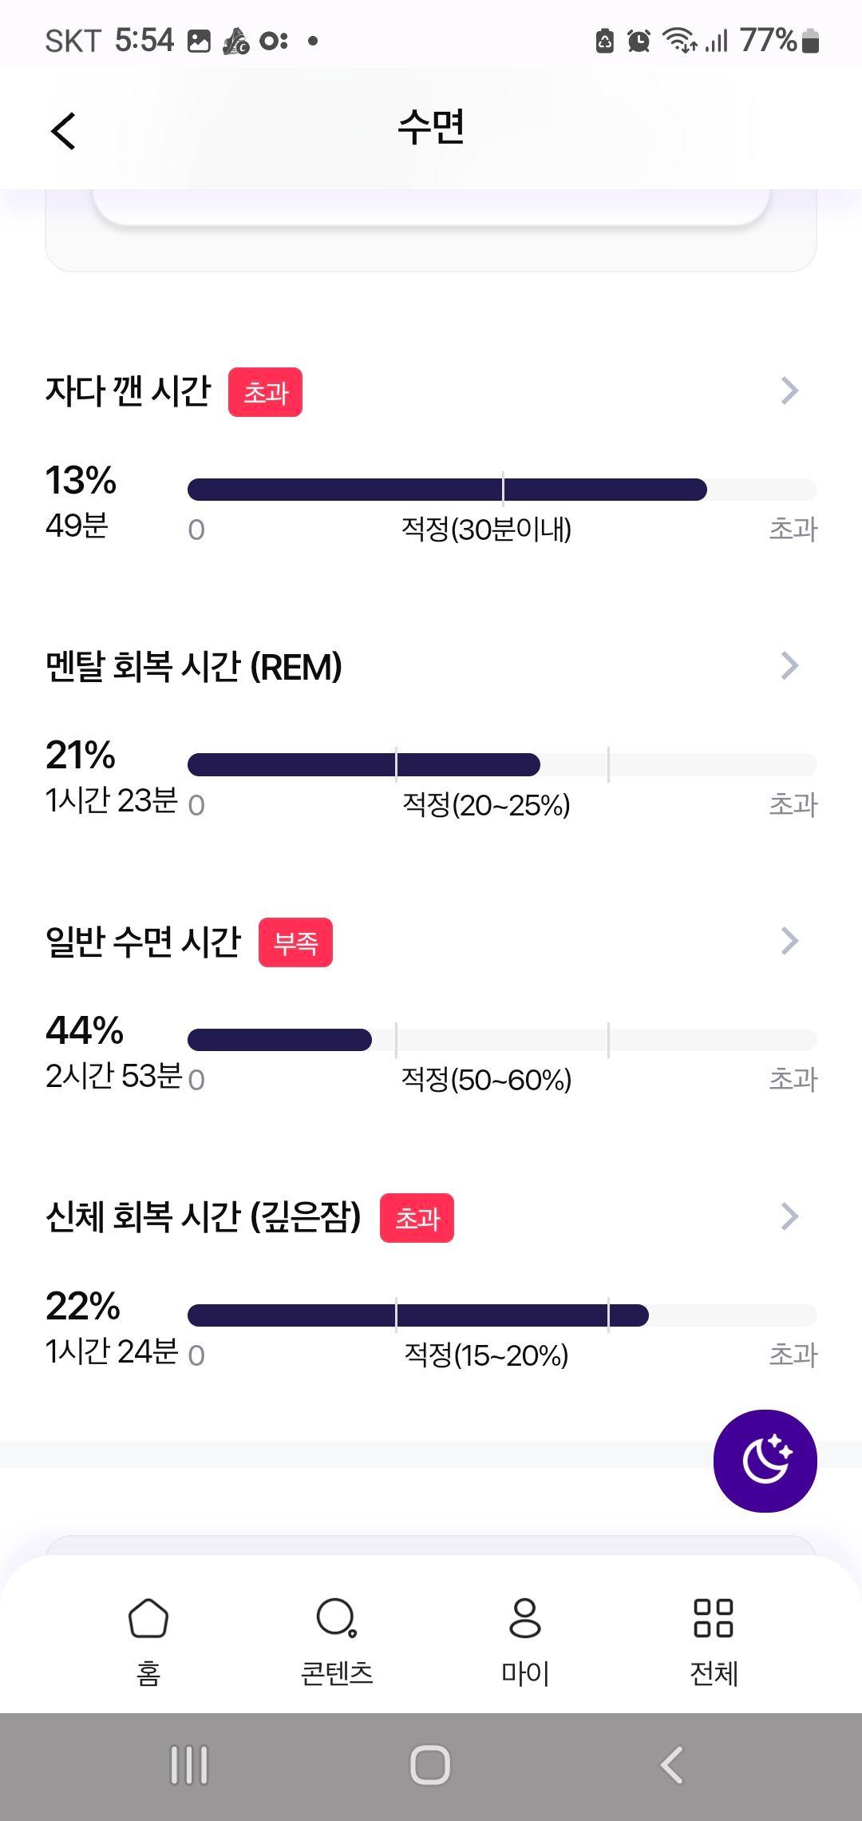862x1821 pixels.
Task: Tap the floating moon sleep button
Action: pos(765,1461)
